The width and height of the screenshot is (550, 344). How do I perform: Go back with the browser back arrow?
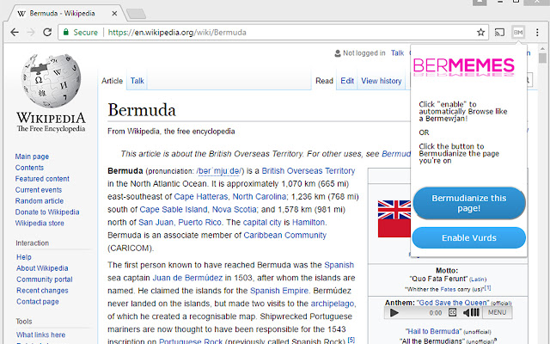pos(15,33)
